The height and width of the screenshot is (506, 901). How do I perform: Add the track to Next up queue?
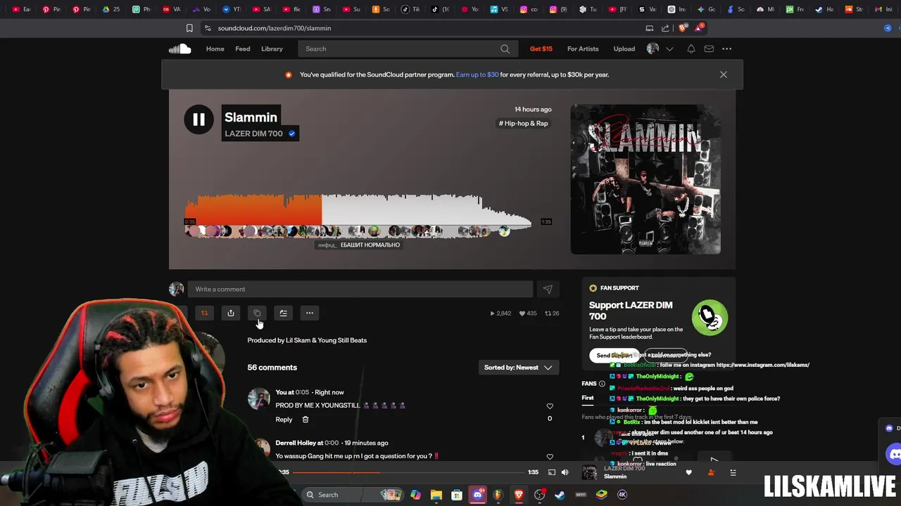click(283, 313)
